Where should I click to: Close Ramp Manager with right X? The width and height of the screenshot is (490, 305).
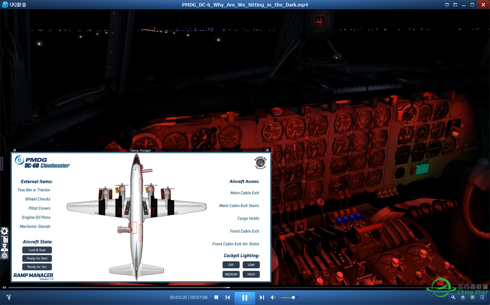pyautogui.click(x=267, y=150)
